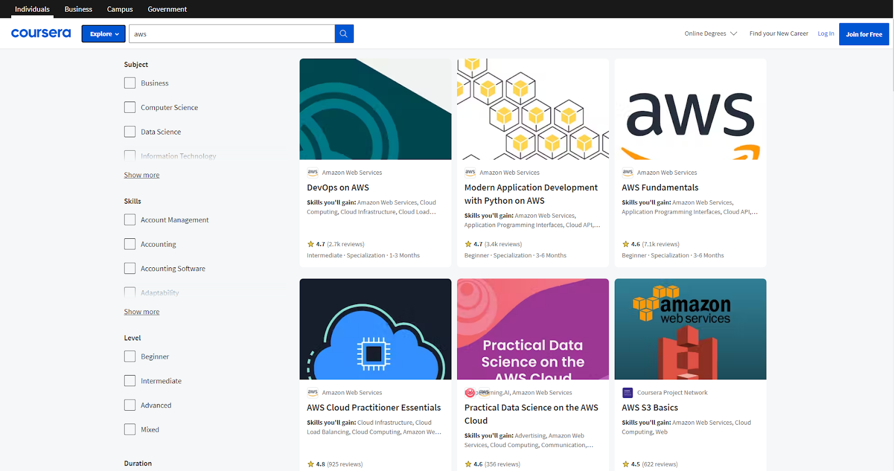Open Modern Application Development with Python title

531,194
